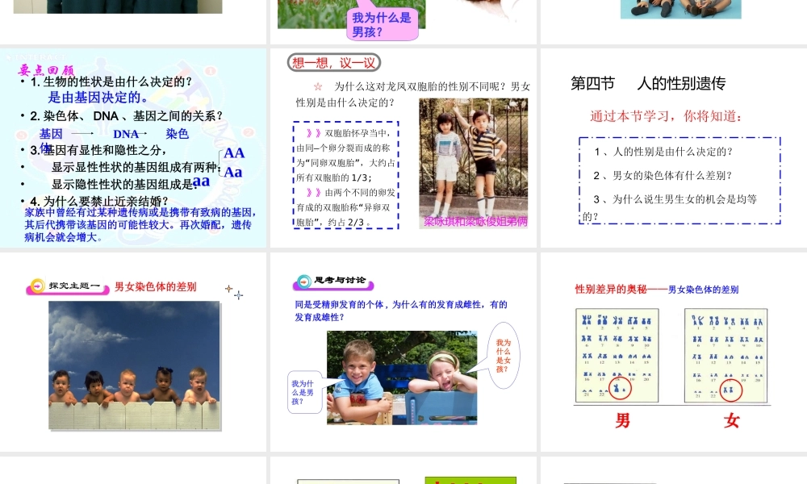Click the 要点回顾 heading
The image size is (807, 484).
[46, 69]
